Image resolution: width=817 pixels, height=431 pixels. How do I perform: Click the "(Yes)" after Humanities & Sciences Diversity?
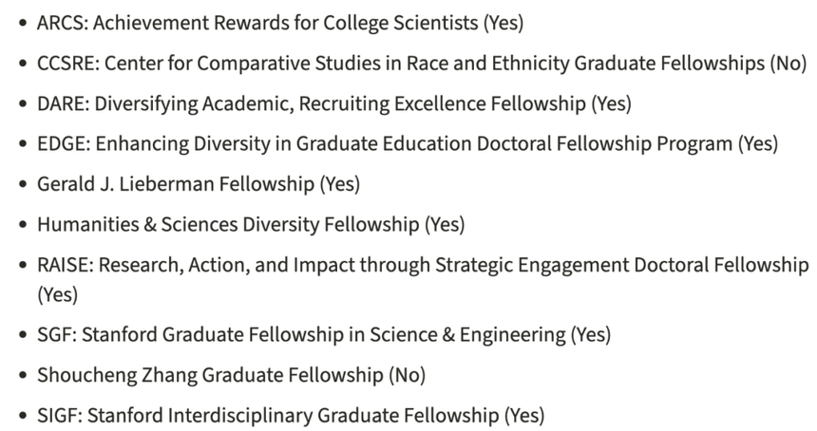(x=445, y=225)
